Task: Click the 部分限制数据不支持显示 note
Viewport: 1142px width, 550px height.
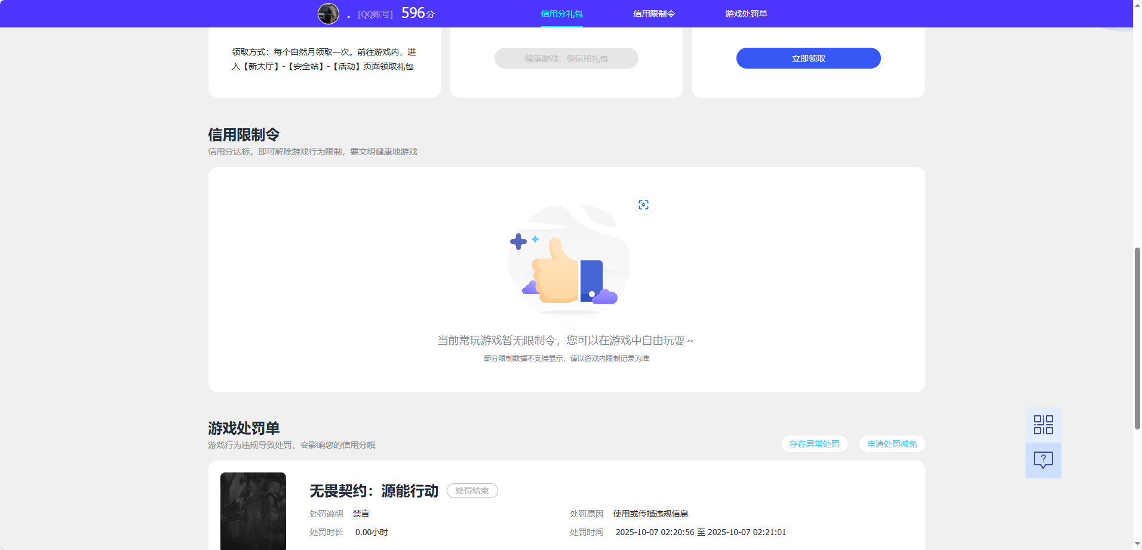Action: tap(566, 359)
